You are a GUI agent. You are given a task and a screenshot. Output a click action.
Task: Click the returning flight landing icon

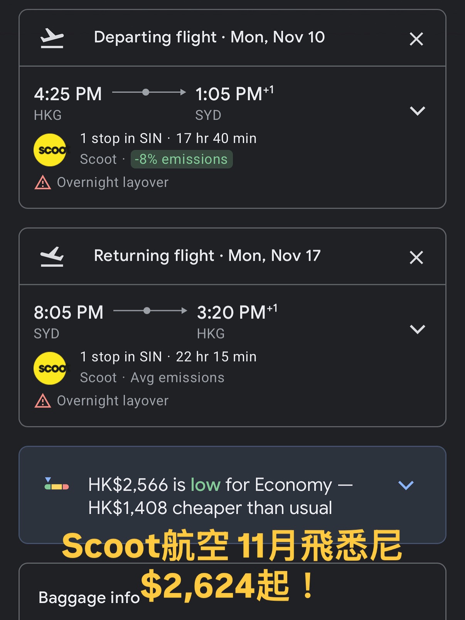coord(52,257)
